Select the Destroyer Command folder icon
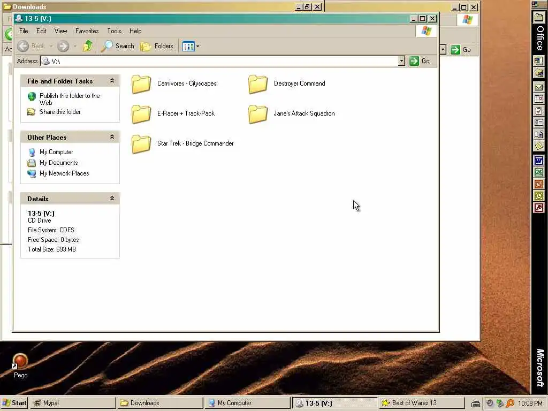This screenshot has width=548, height=411. pyautogui.click(x=258, y=84)
